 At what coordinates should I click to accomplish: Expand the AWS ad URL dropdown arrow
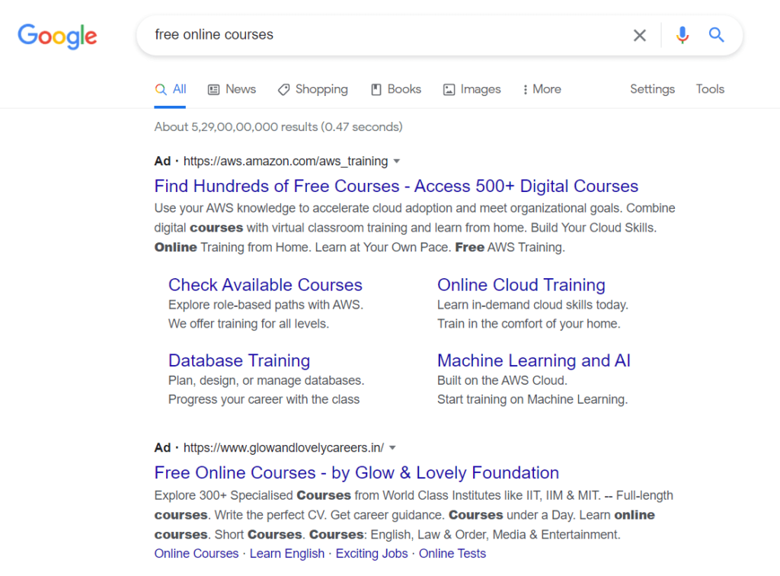coord(396,162)
